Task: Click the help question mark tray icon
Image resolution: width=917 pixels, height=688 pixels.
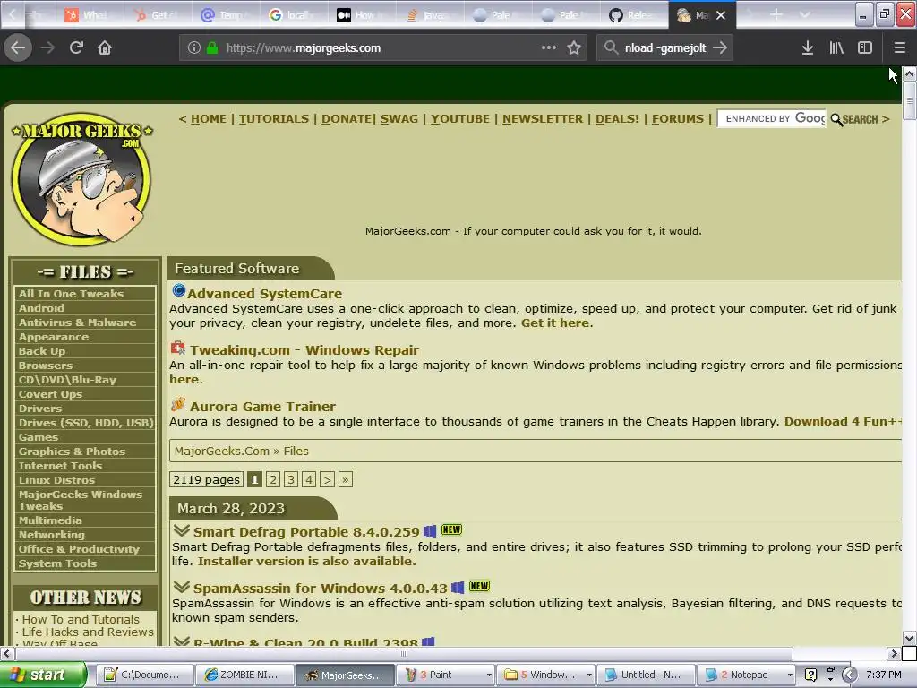Action: tap(810, 675)
